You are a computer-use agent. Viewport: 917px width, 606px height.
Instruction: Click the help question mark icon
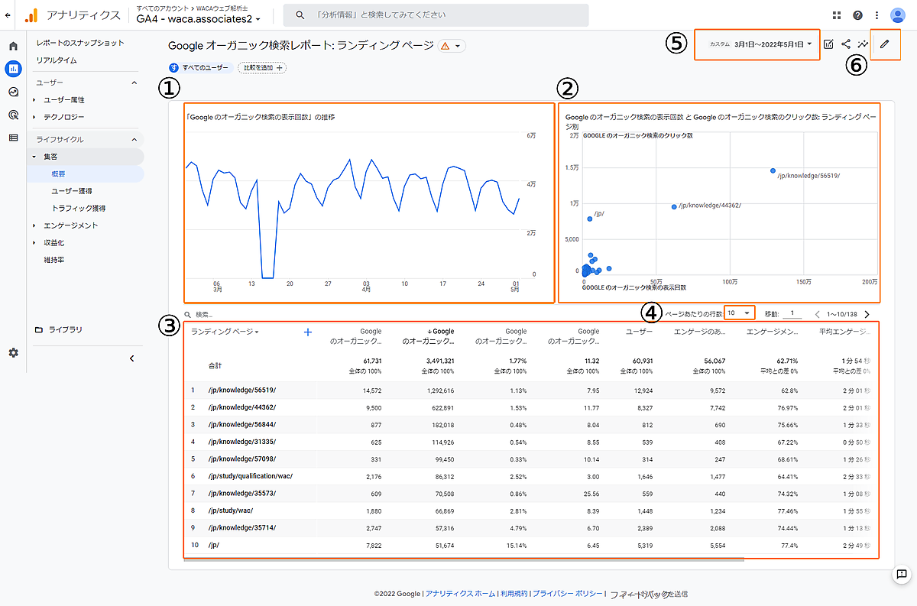857,15
